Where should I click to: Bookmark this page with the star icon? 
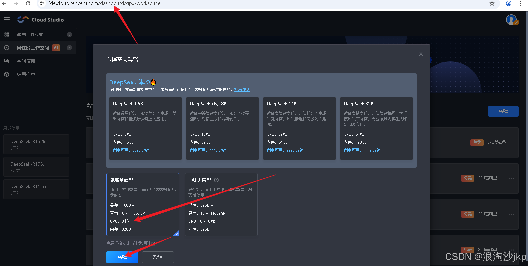click(492, 3)
